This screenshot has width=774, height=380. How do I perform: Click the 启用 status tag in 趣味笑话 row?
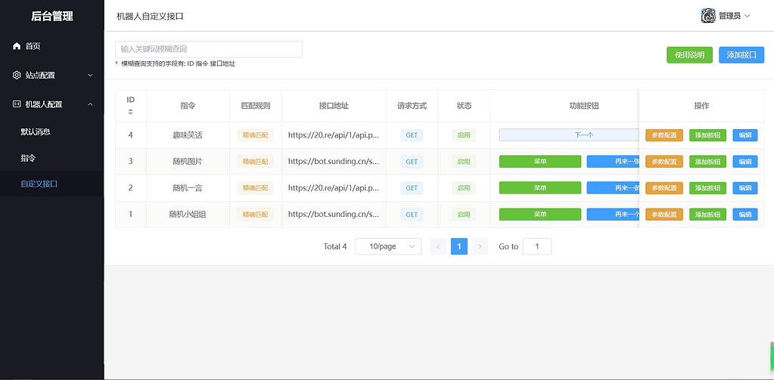pos(464,135)
